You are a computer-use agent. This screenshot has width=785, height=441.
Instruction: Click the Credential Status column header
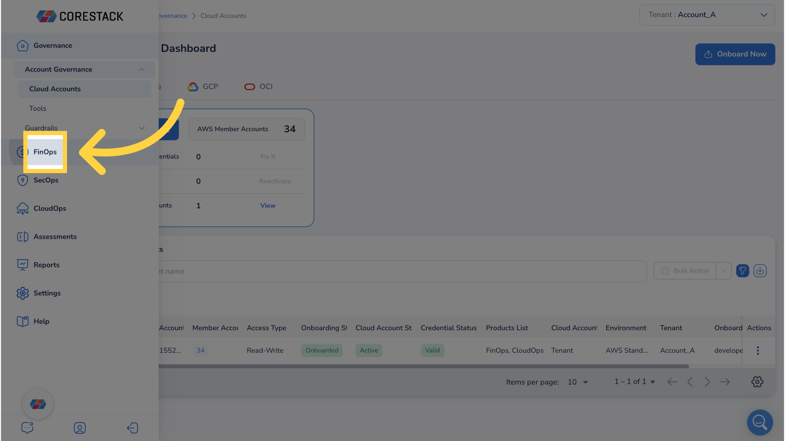tap(449, 328)
